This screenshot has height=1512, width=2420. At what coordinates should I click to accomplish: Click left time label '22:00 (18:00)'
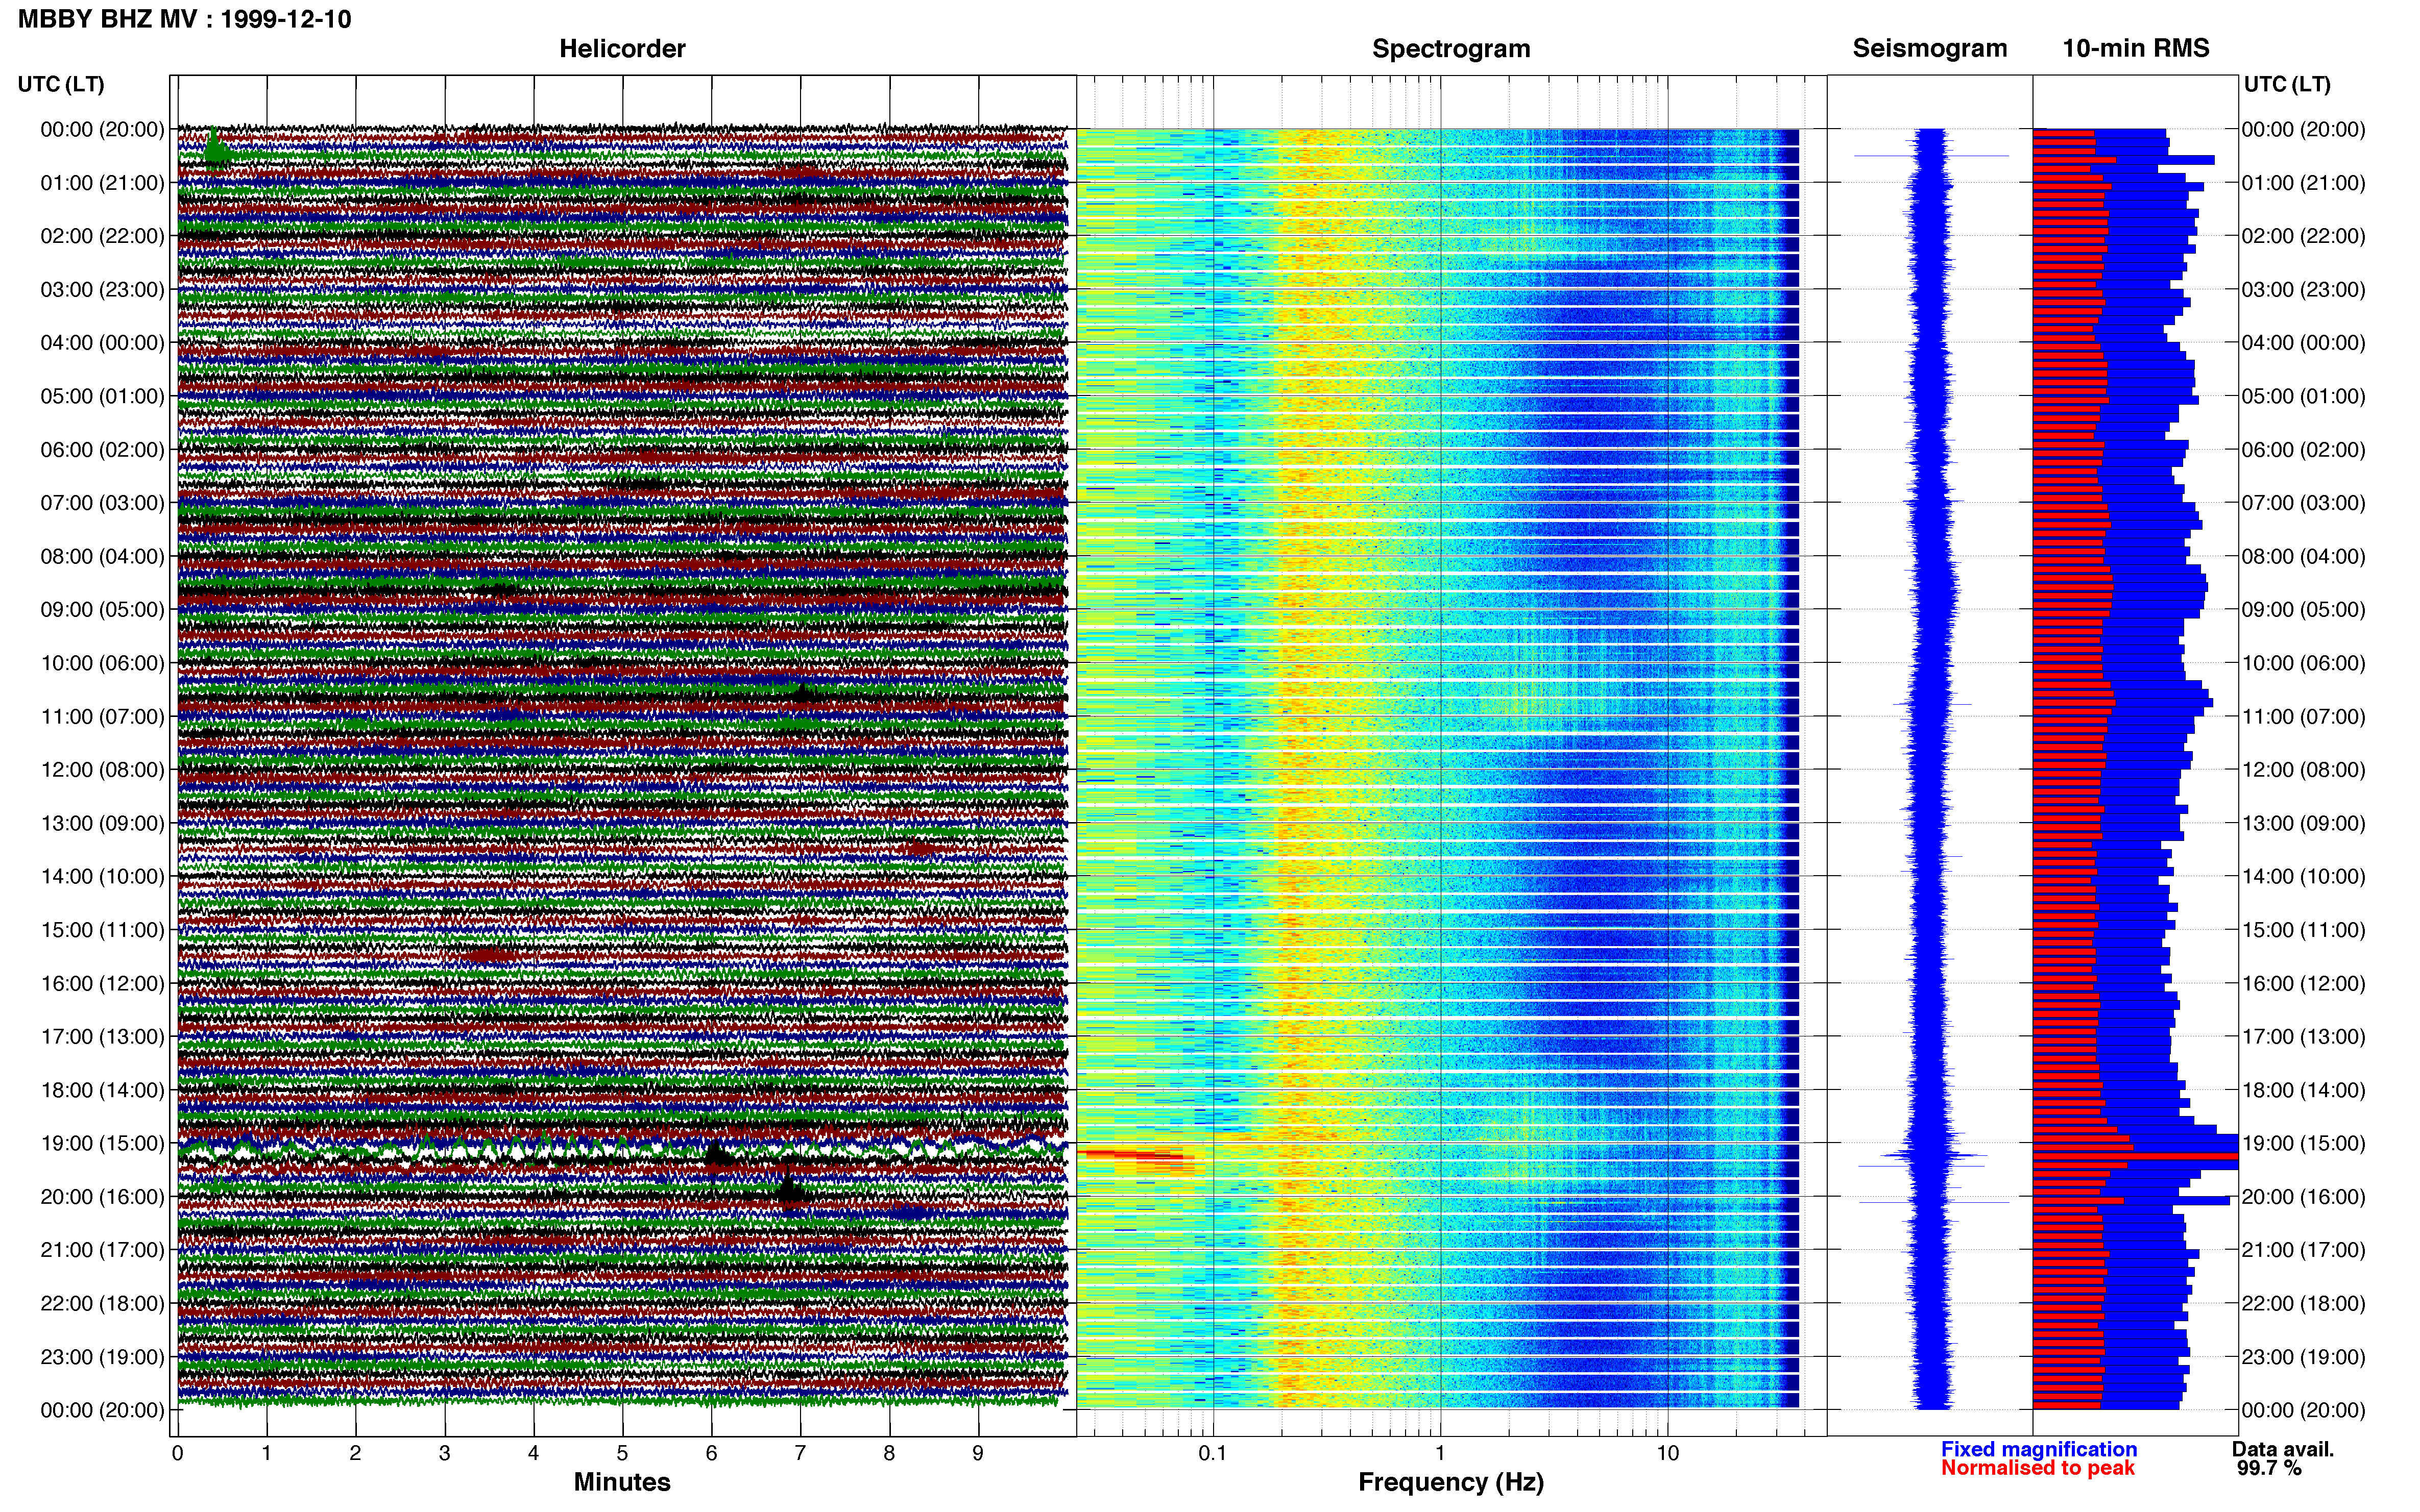pyautogui.click(x=102, y=1303)
